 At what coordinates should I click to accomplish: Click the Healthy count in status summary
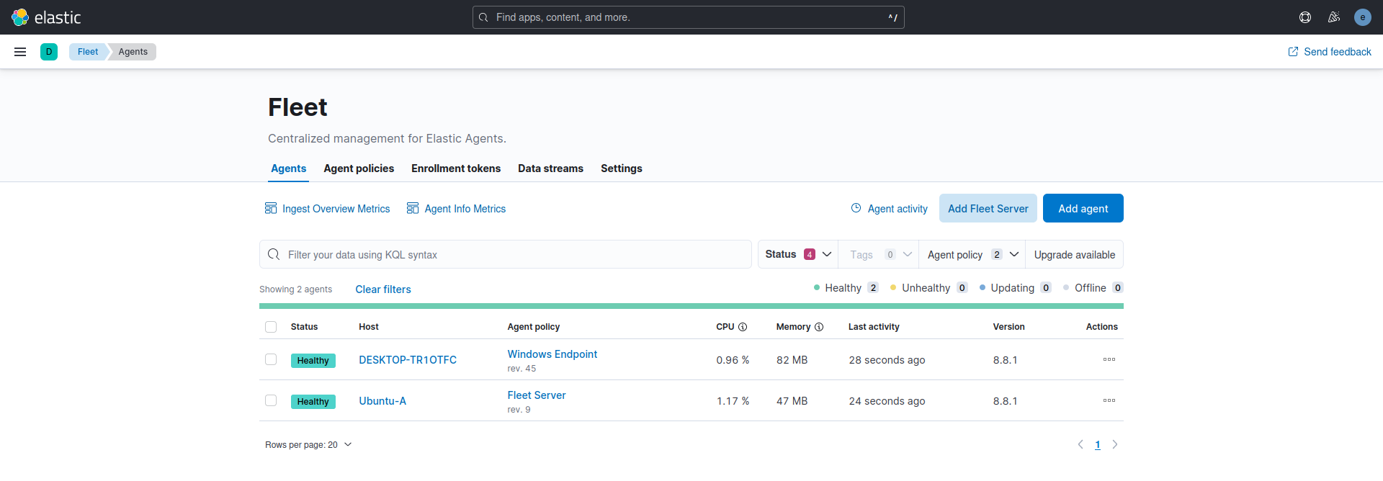tap(873, 287)
